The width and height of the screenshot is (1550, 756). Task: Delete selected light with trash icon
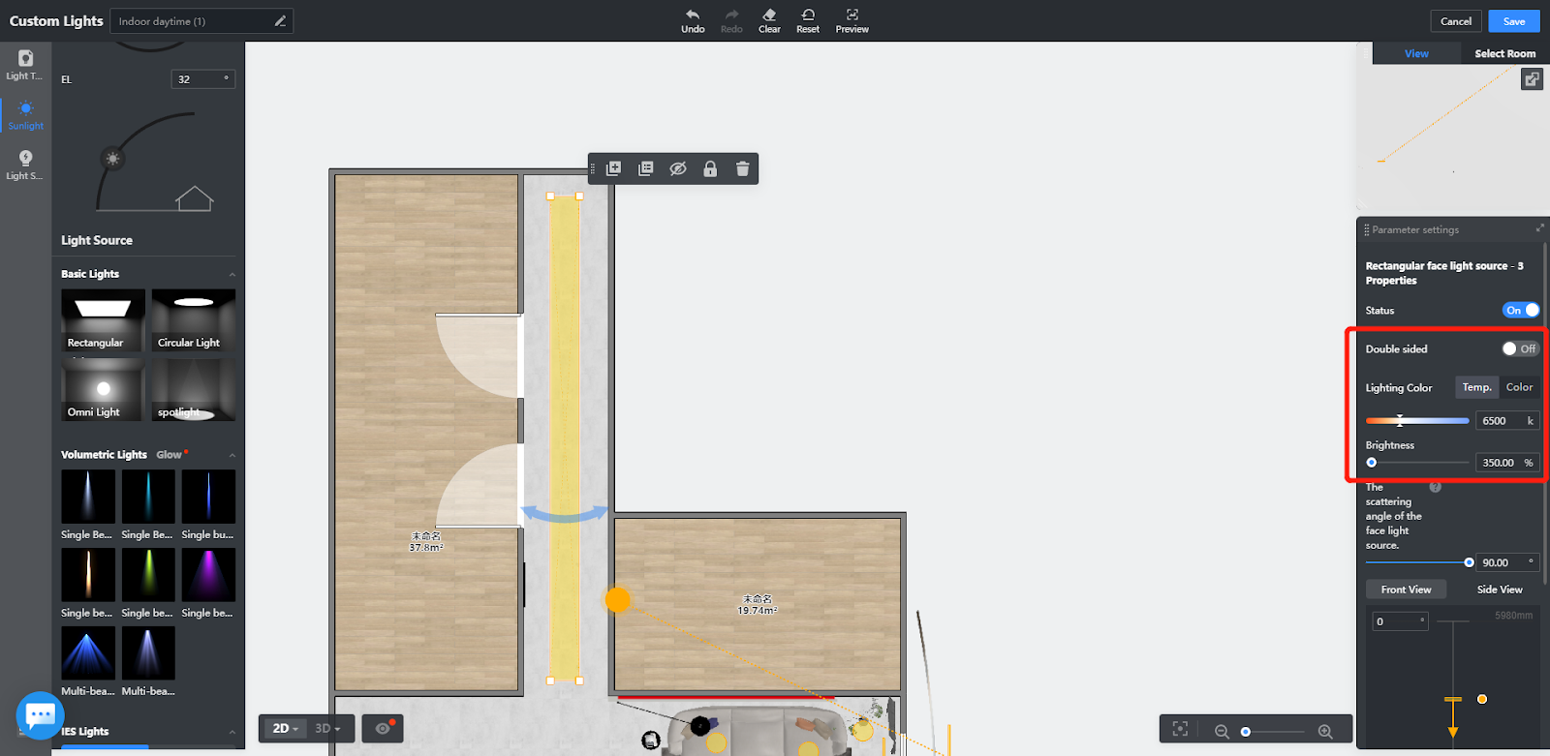coord(742,168)
